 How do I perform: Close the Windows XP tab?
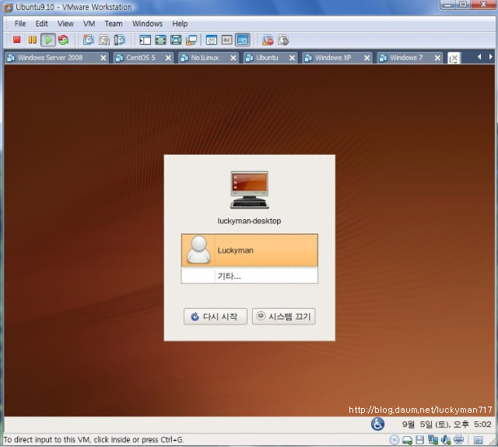tap(366, 58)
